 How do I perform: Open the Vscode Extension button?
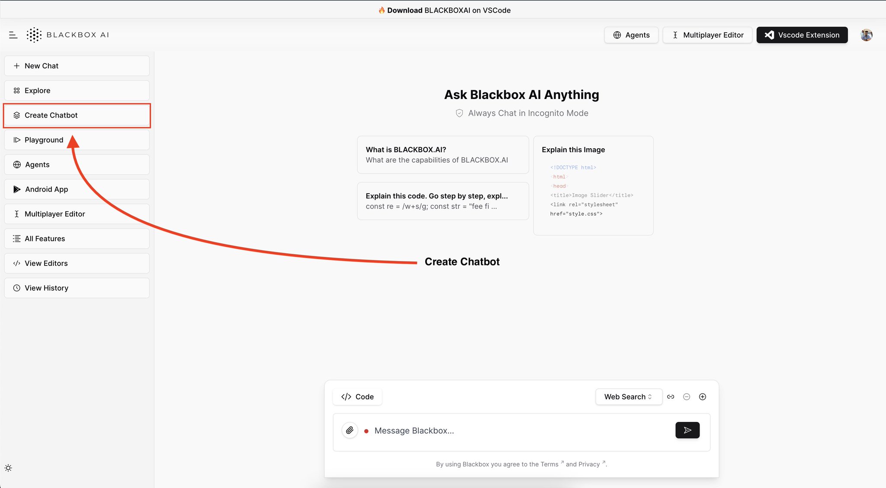(802, 35)
